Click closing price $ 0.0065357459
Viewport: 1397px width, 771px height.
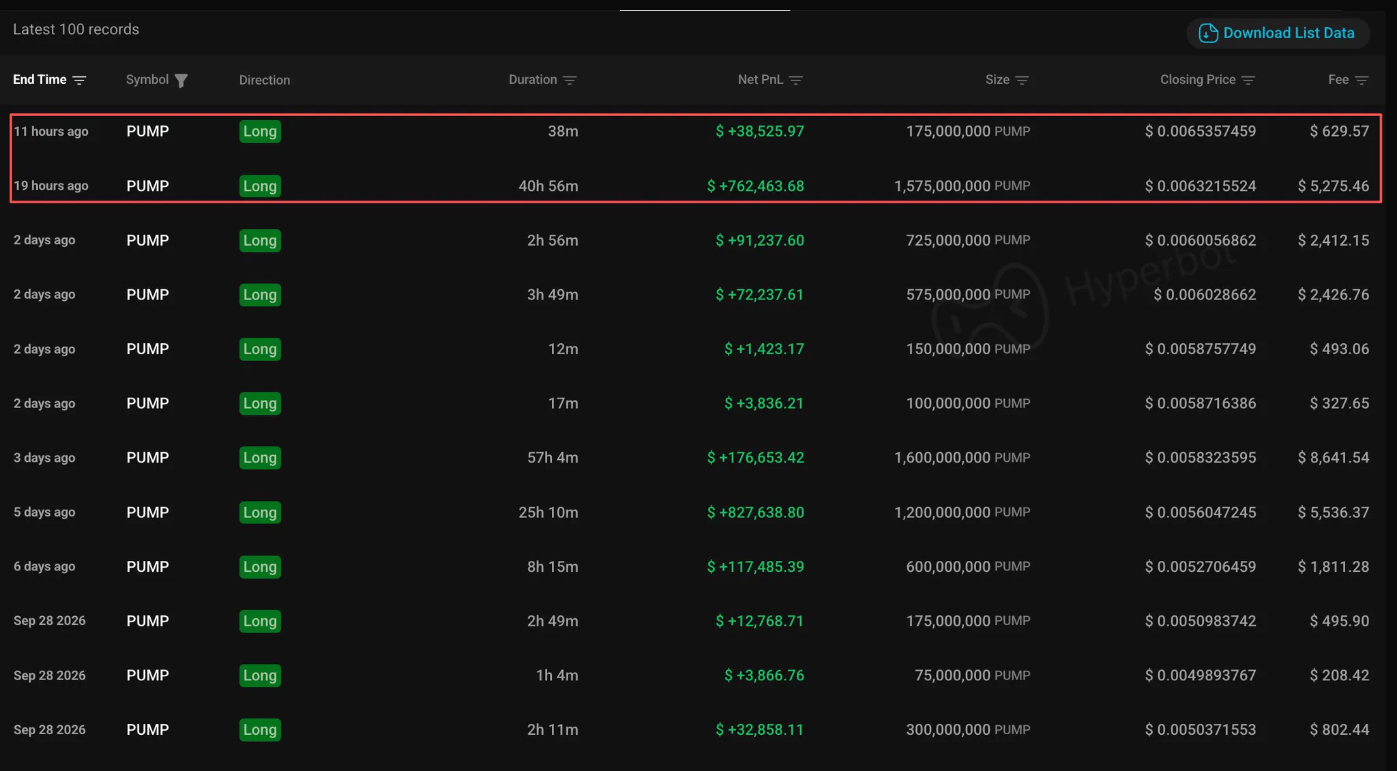click(x=1201, y=131)
